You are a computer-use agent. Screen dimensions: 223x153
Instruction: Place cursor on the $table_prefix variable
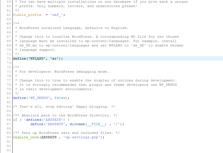pos(27,15)
